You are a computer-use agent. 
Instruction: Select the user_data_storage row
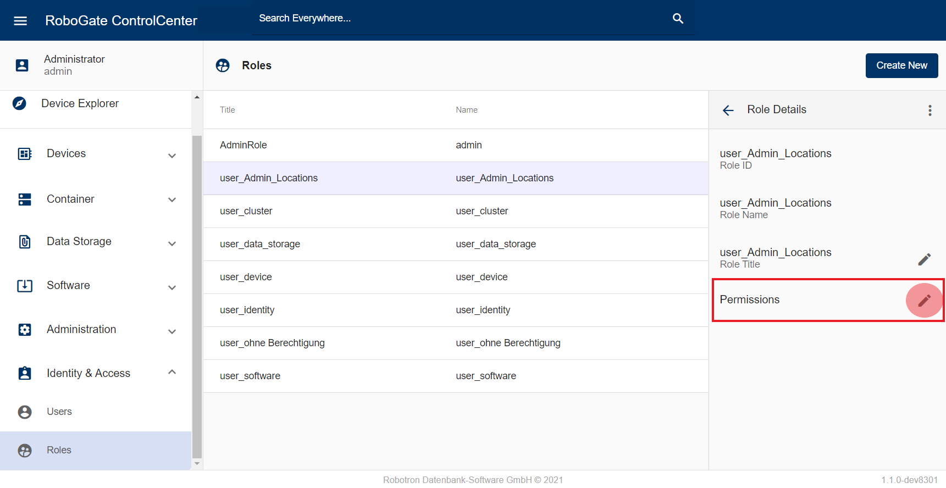[456, 244]
